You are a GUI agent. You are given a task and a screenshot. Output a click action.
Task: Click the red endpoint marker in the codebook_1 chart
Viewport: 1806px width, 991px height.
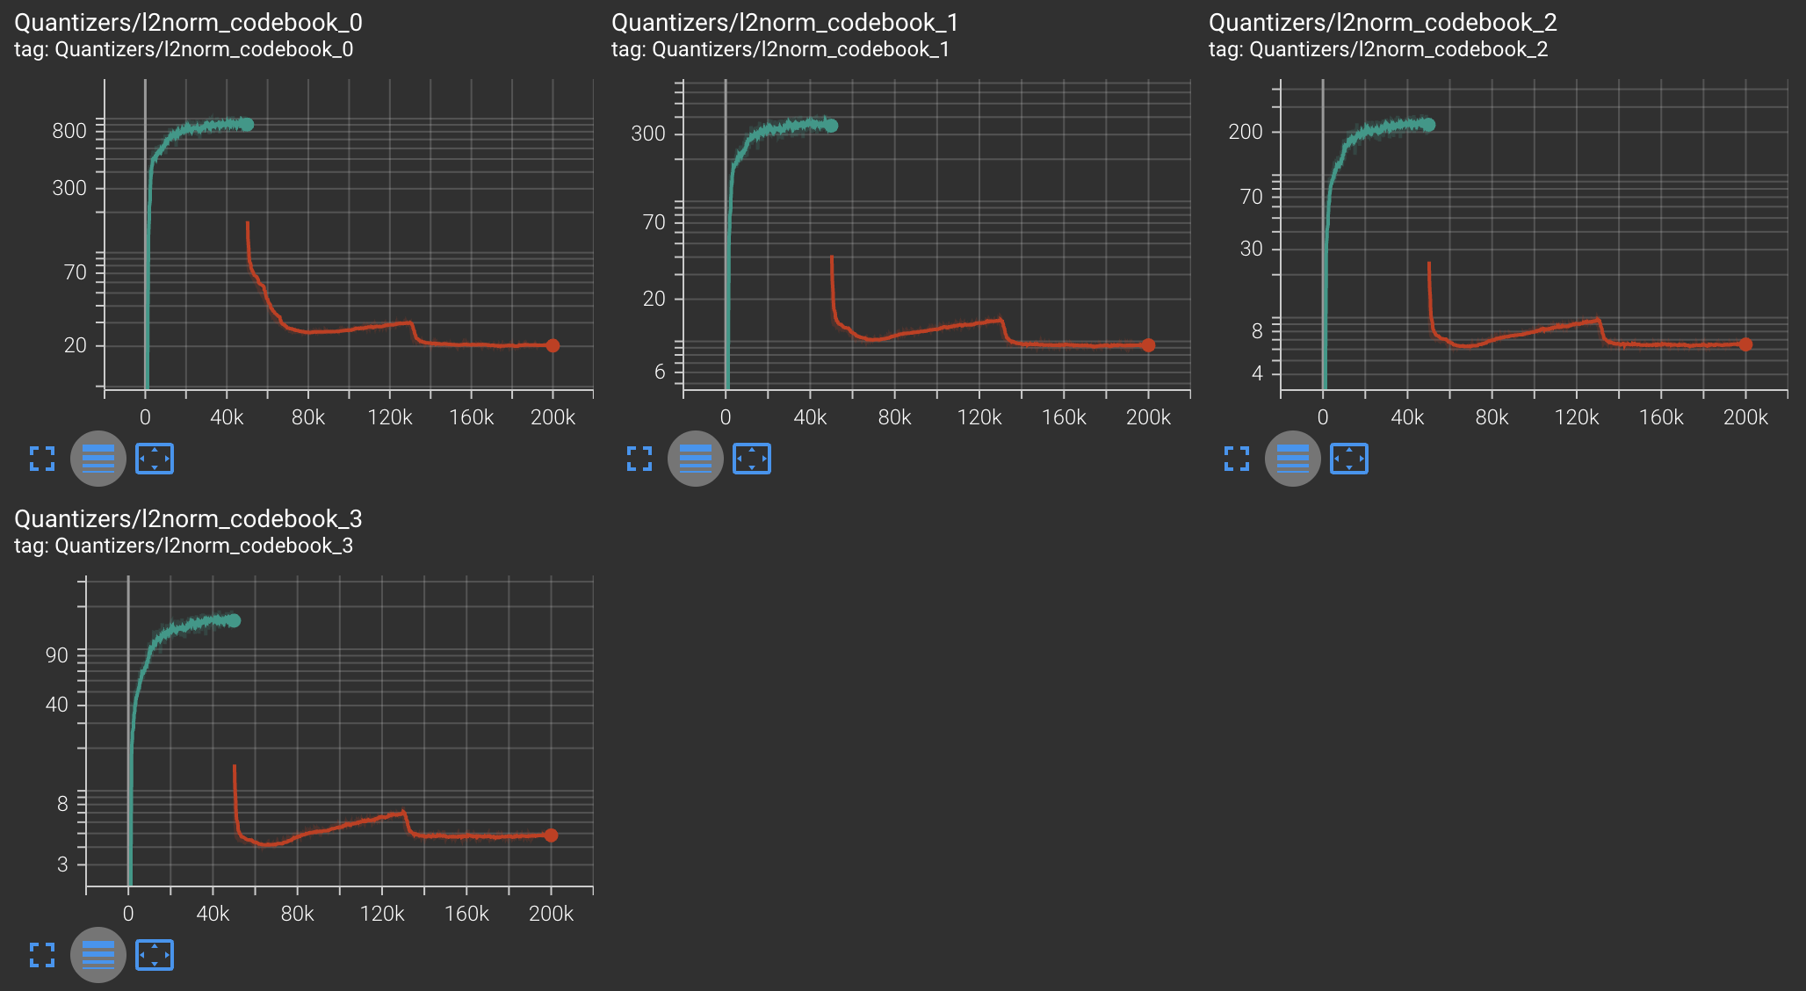click(1148, 345)
